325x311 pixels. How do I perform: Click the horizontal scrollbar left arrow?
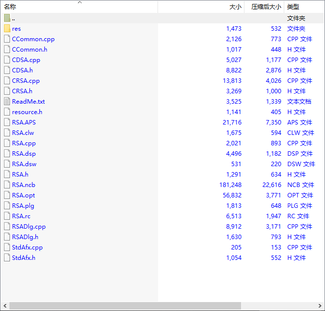(x=5, y=306)
